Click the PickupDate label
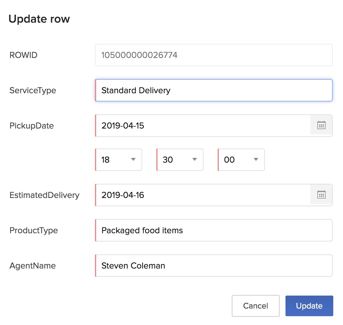 pos(32,126)
